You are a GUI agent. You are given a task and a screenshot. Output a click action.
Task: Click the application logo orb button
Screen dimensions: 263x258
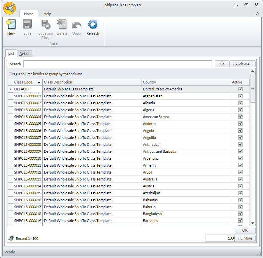9,8
